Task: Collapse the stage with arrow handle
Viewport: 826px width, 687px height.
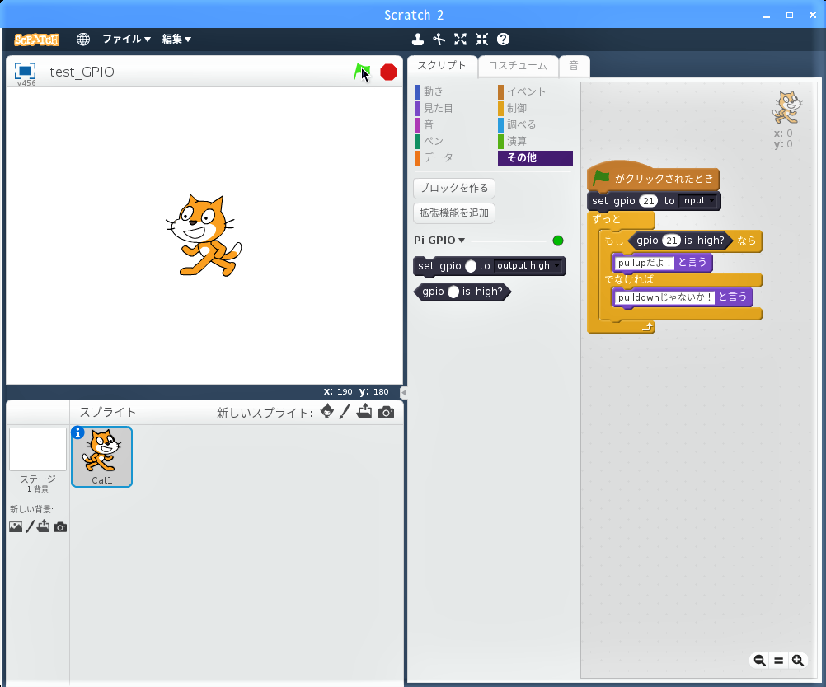Action: click(x=403, y=392)
